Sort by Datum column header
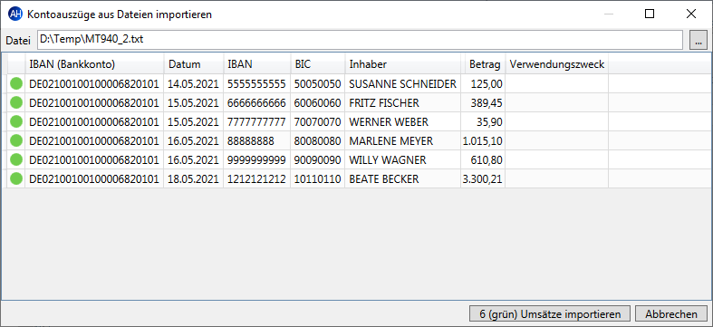The image size is (713, 327). coord(194,64)
